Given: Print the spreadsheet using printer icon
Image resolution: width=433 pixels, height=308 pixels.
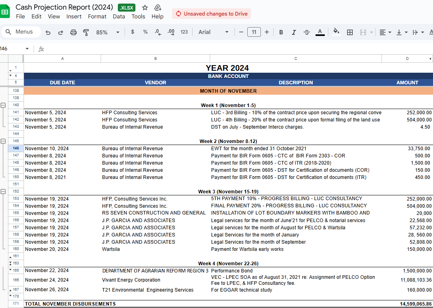Looking at the screenshot, I should click(73, 32).
